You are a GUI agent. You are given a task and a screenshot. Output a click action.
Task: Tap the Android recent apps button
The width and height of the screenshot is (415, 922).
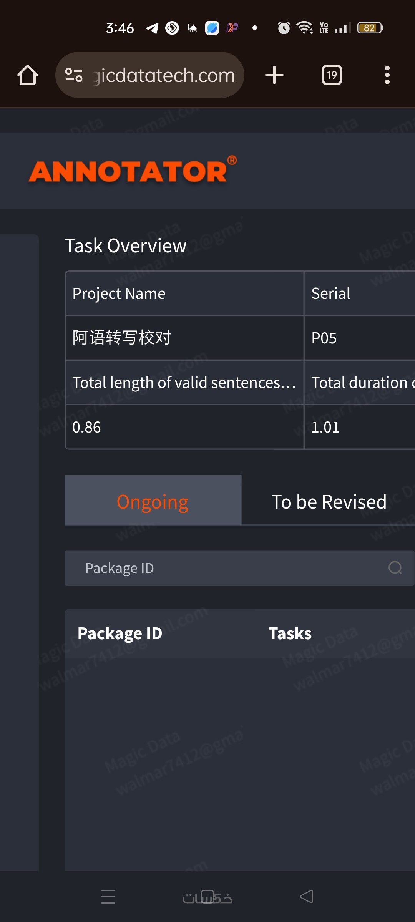(108, 897)
